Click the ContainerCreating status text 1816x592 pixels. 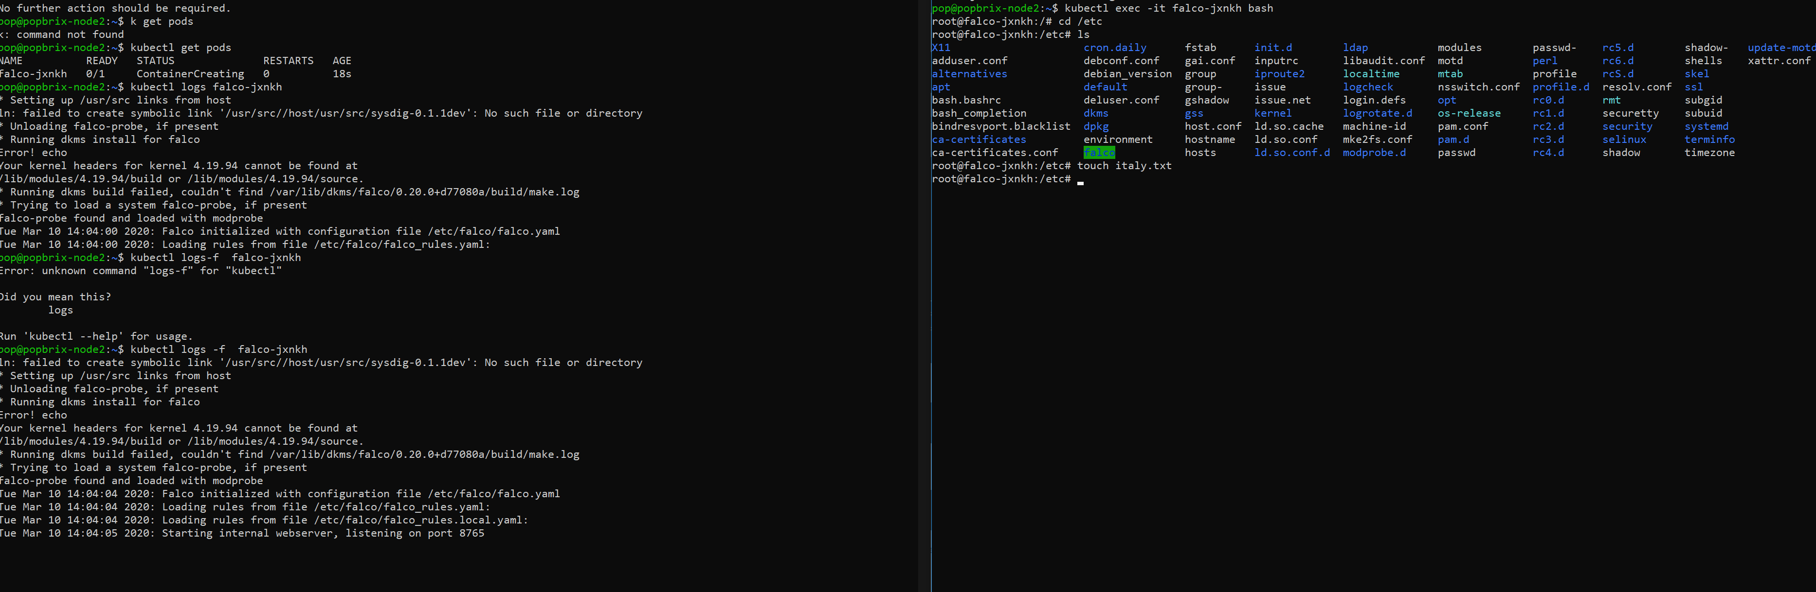point(190,74)
